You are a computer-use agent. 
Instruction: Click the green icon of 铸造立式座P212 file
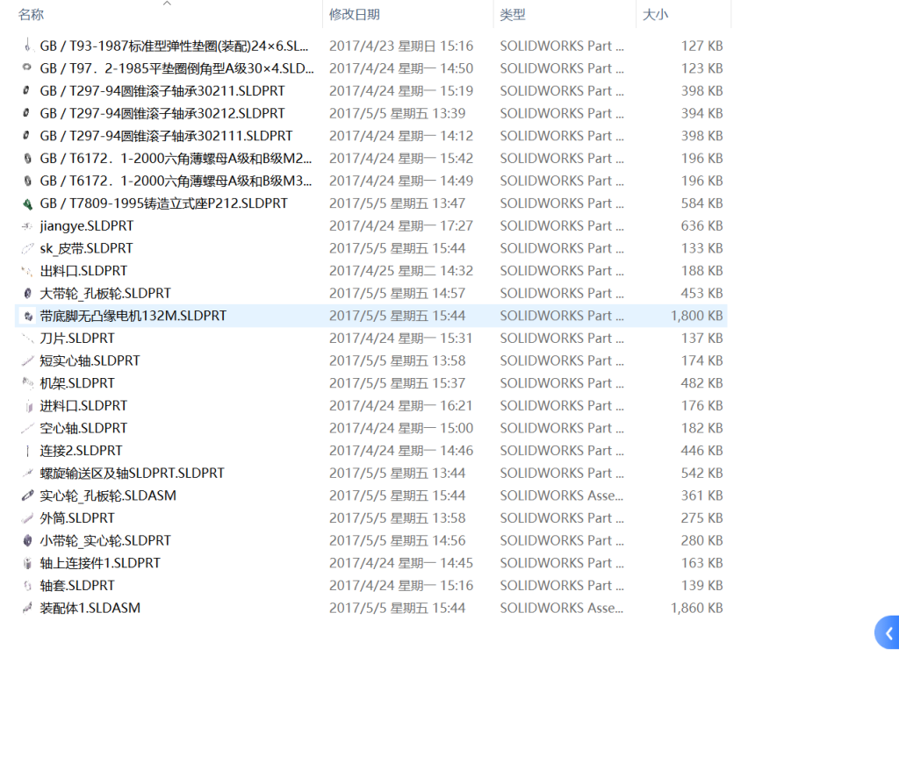click(x=27, y=203)
